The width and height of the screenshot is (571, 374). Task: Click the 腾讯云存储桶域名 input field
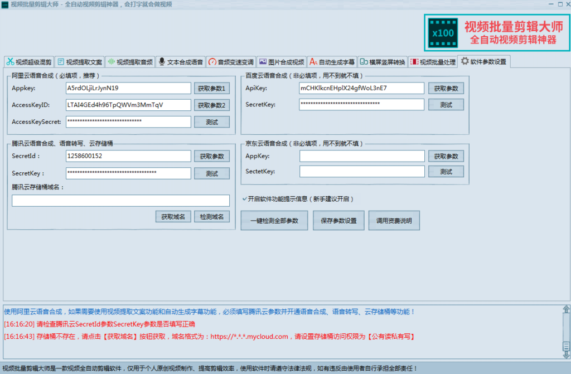coord(120,201)
